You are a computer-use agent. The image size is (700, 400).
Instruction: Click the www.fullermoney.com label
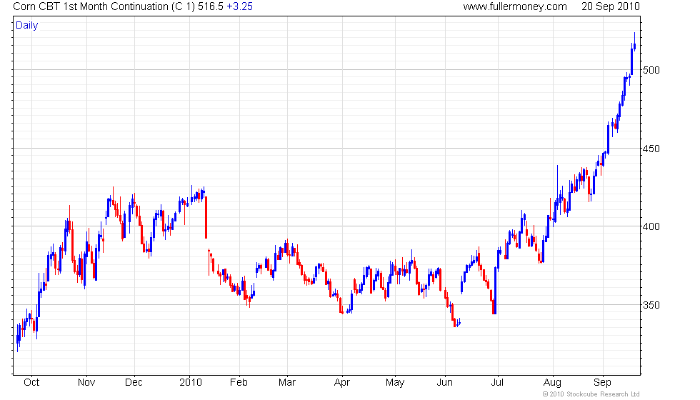tap(515, 6)
